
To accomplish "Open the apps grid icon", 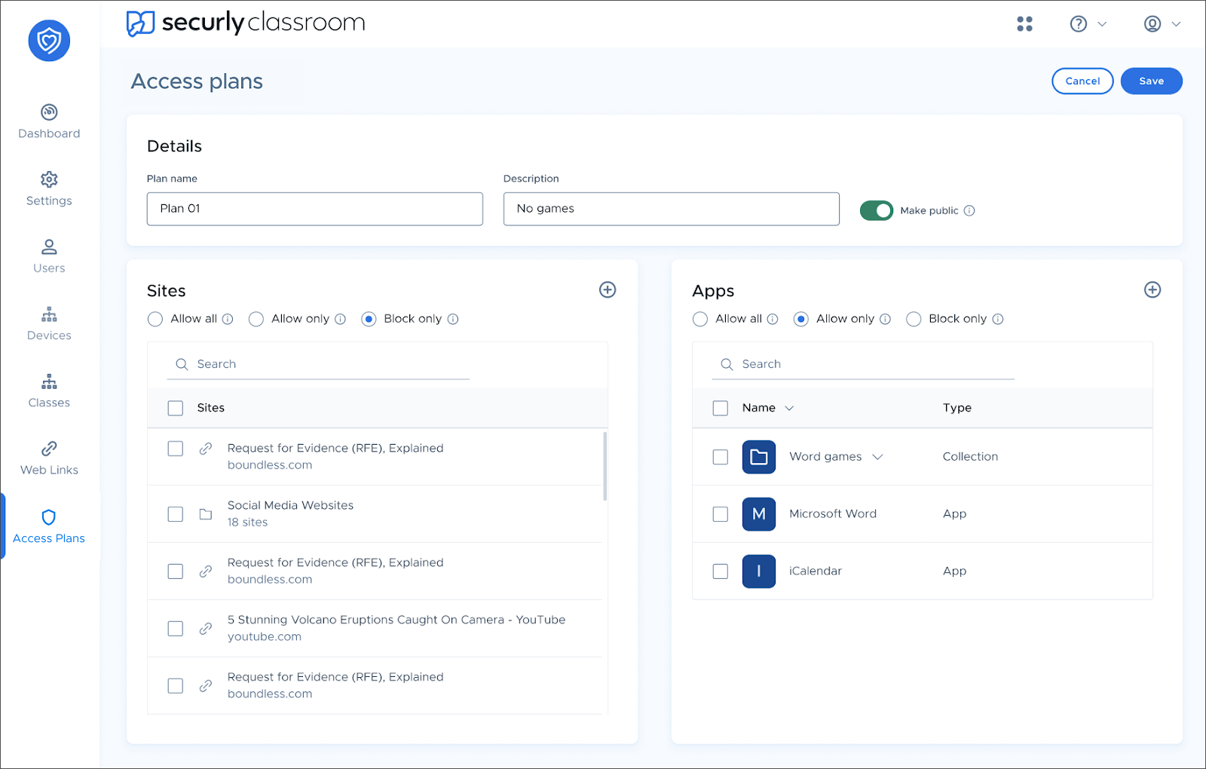I will pyautogui.click(x=1024, y=24).
